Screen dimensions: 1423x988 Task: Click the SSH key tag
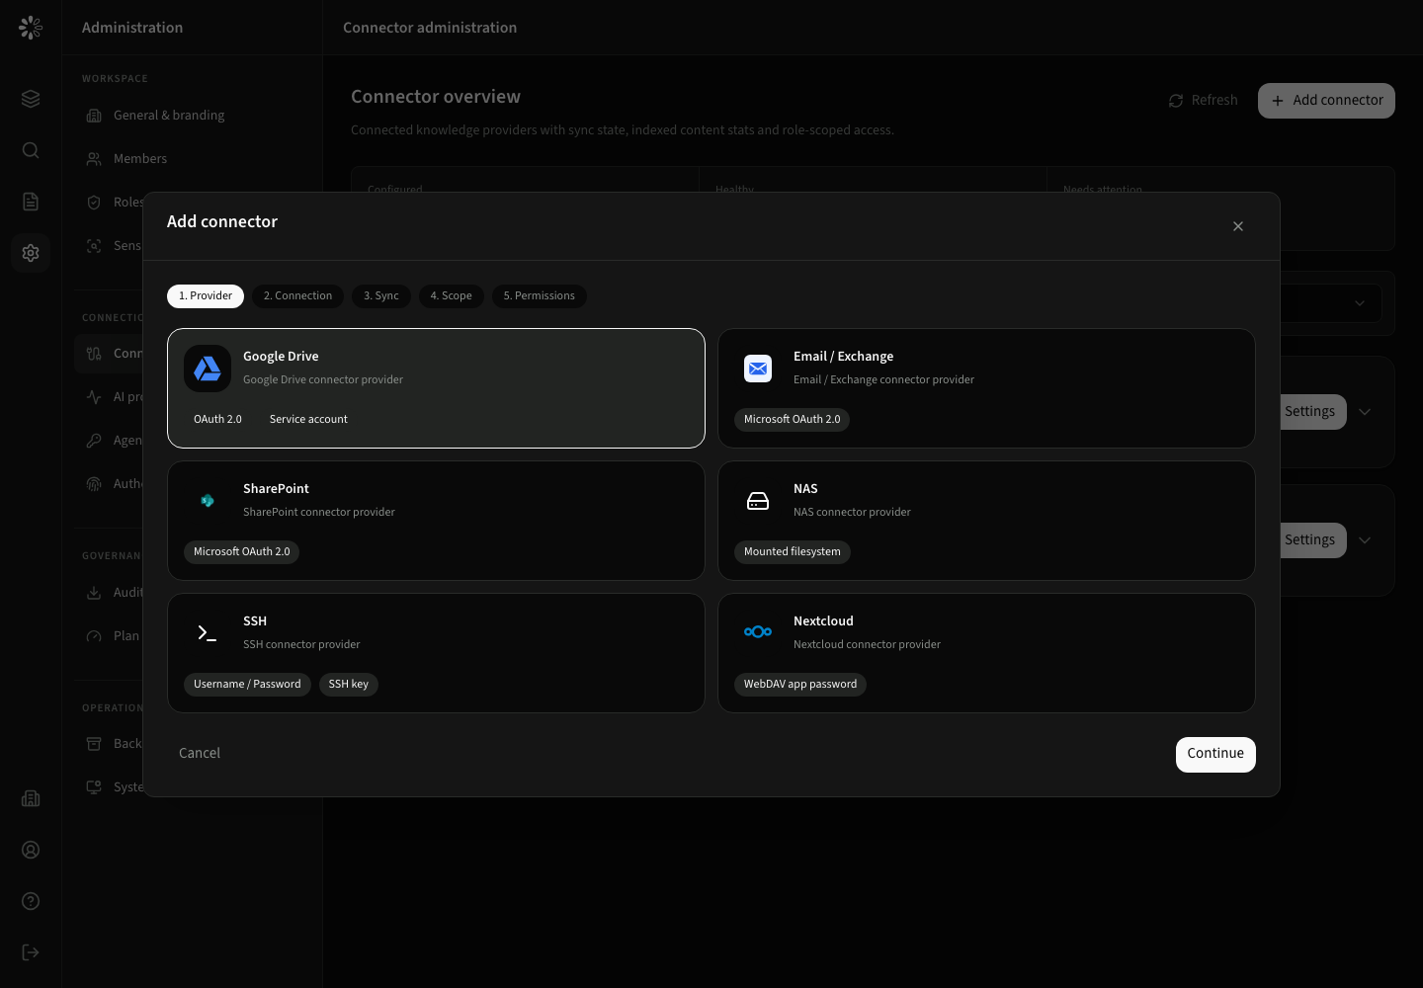(x=349, y=685)
